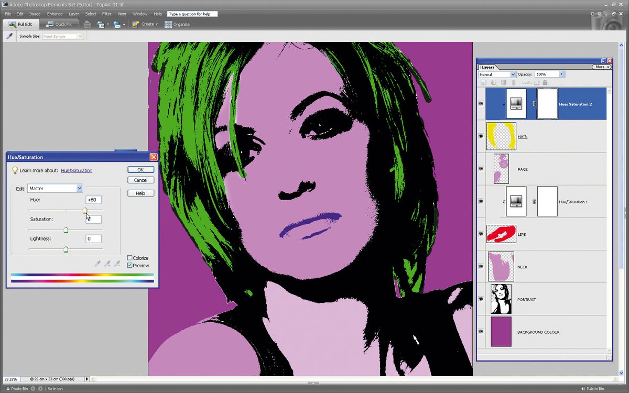The image size is (629, 393).
Task: Select the add-to-sample eyedropper in Hue/Saturation
Action: pyautogui.click(x=107, y=264)
